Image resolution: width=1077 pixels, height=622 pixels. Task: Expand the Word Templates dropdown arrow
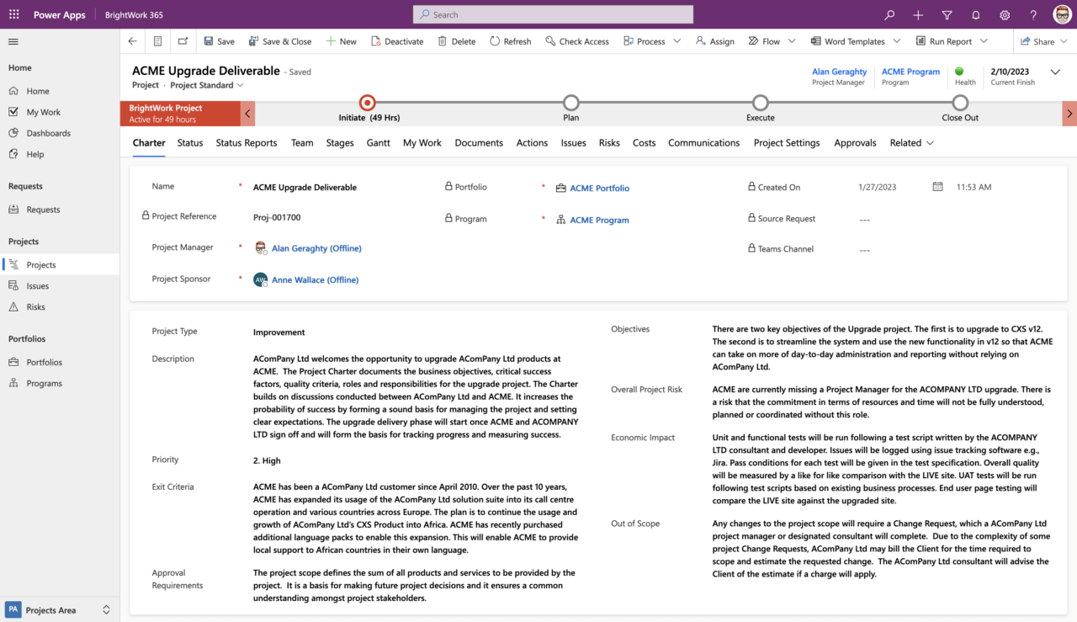897,41
